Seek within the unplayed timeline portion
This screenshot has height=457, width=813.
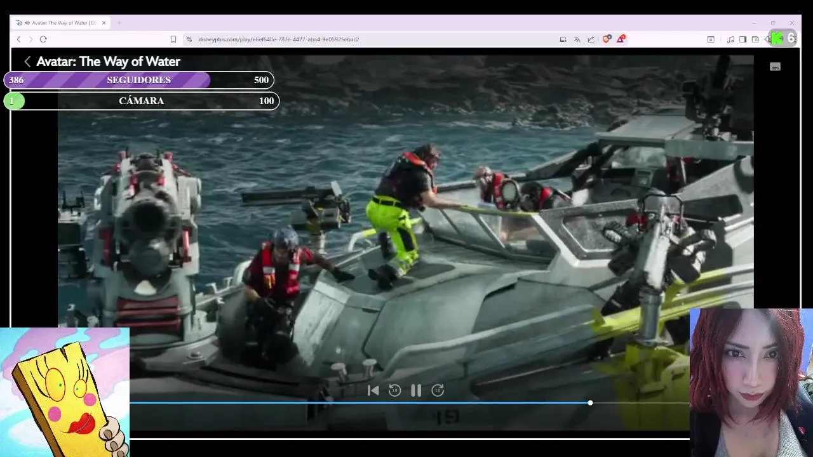pos(640,403)
